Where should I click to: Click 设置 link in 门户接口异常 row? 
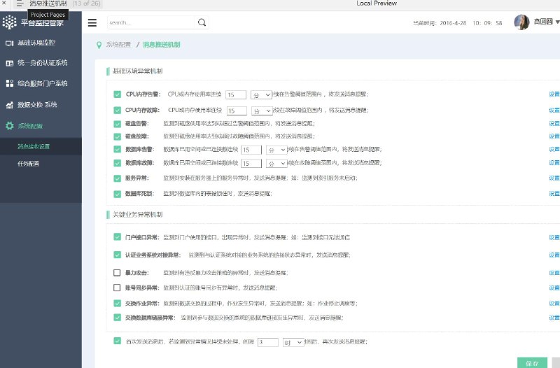coord(554,237)
